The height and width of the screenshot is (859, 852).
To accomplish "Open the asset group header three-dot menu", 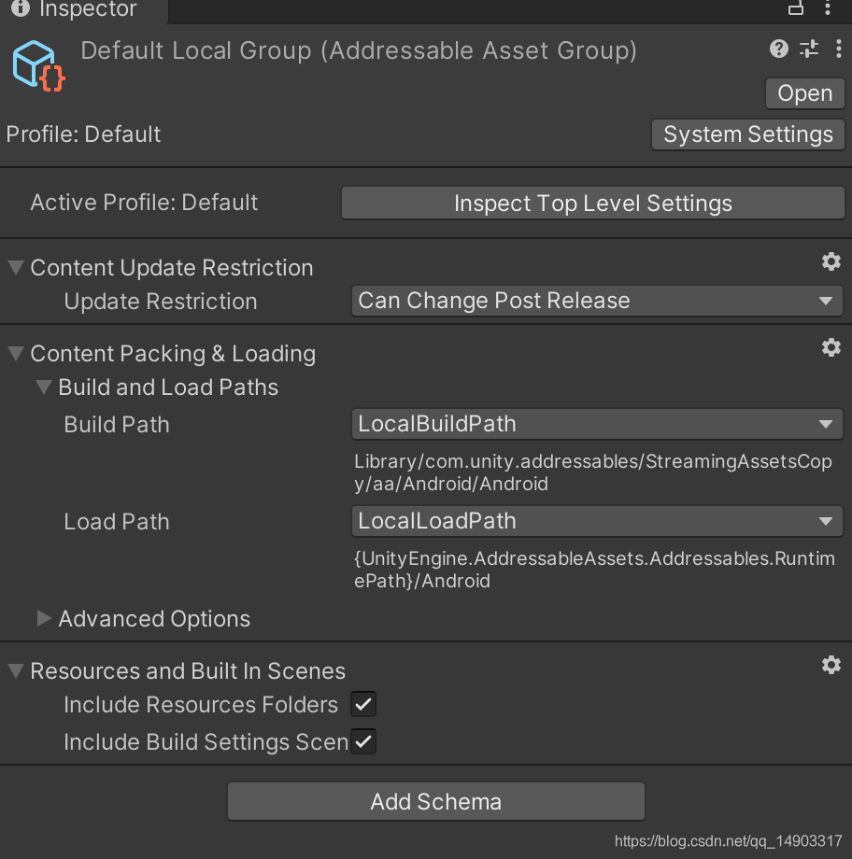I will coord(837,49).
